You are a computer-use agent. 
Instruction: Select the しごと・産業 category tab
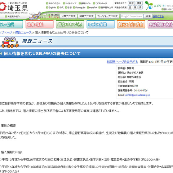pos(101,25)
